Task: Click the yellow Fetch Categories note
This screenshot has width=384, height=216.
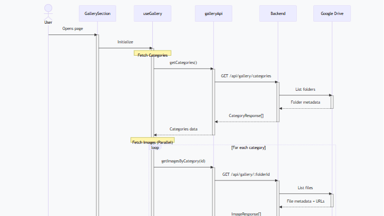Action: (x=152, y=55)
